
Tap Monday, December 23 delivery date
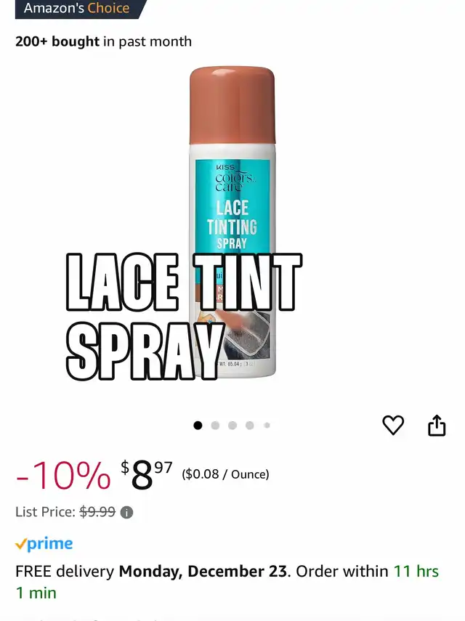203,571
